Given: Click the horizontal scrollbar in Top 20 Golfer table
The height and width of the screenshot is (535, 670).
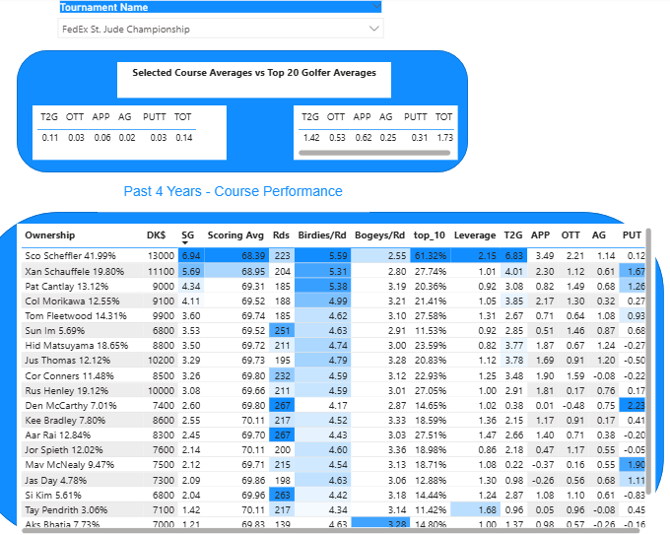Looking at the screenshot, I should 374,153.
